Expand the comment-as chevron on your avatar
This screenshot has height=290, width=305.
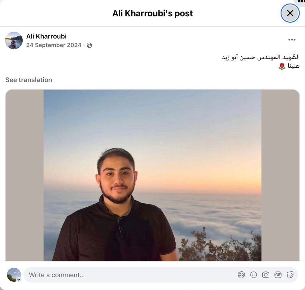point(19,280)
